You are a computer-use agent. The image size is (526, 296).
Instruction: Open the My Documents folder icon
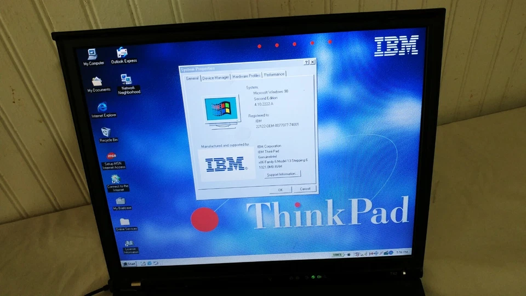pyautogui.click(x=98, y=84)
